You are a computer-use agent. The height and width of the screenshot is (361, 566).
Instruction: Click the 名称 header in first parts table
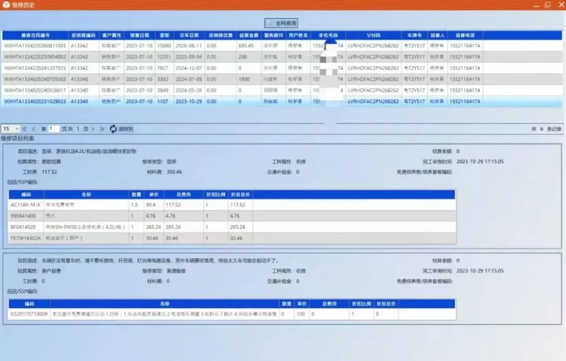pos(86,195)
